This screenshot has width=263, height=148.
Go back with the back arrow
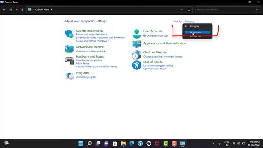pos(4,10)
